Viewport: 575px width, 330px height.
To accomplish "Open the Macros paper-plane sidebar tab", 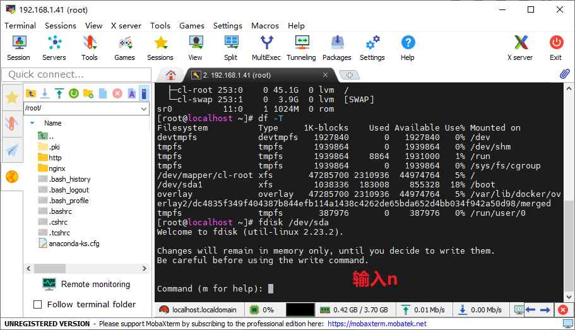I will 12,150.
